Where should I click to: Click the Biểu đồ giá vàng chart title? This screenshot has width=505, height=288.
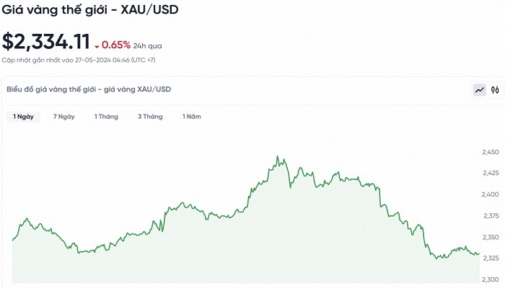click(88, 89)
